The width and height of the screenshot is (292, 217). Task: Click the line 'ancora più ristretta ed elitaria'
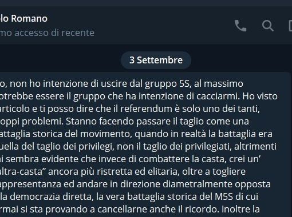(123, 171)
